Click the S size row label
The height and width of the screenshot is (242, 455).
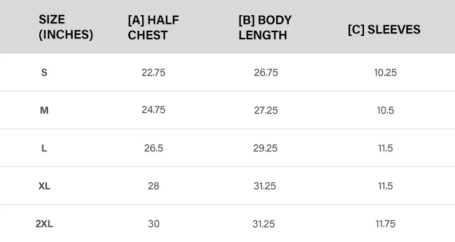point(44,72)
